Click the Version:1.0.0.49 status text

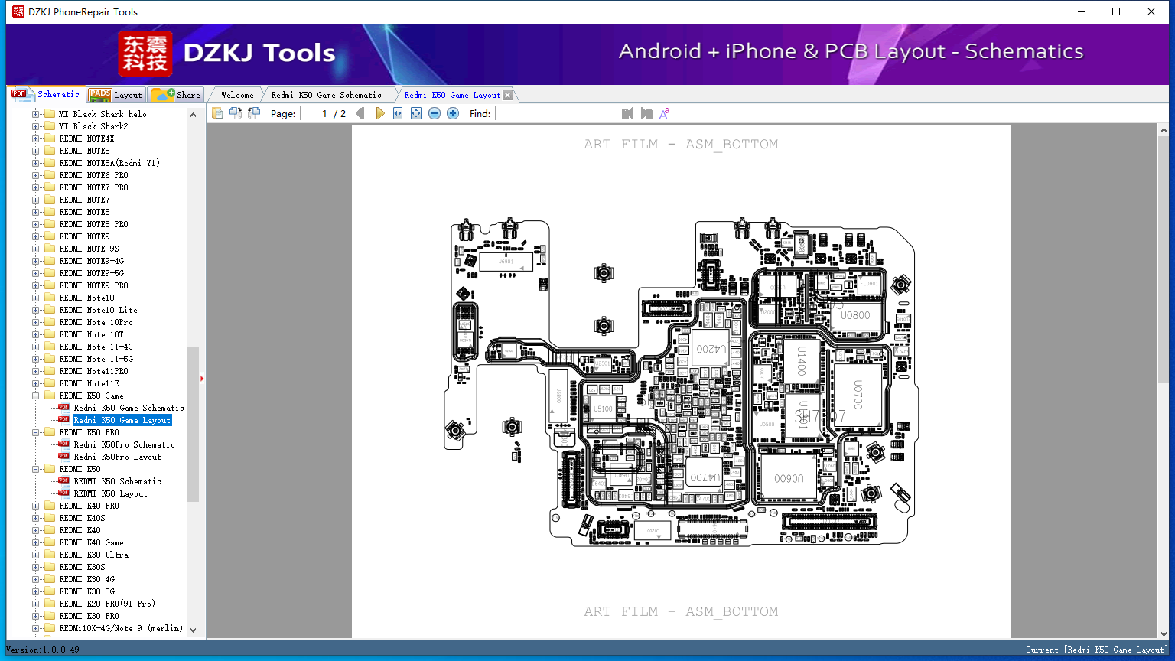[x=43, y=650]
